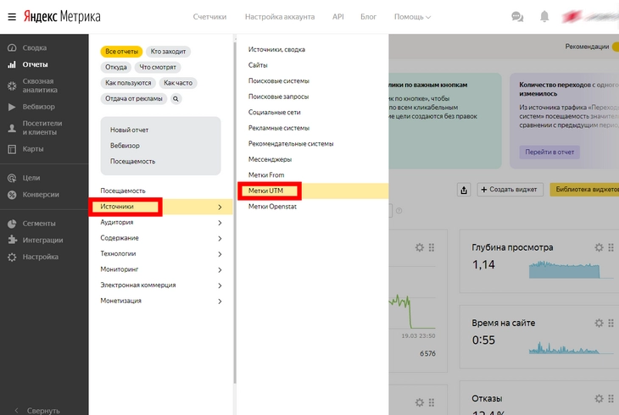Click the Сквозная аналитика snowflake icon

point(12,86)
